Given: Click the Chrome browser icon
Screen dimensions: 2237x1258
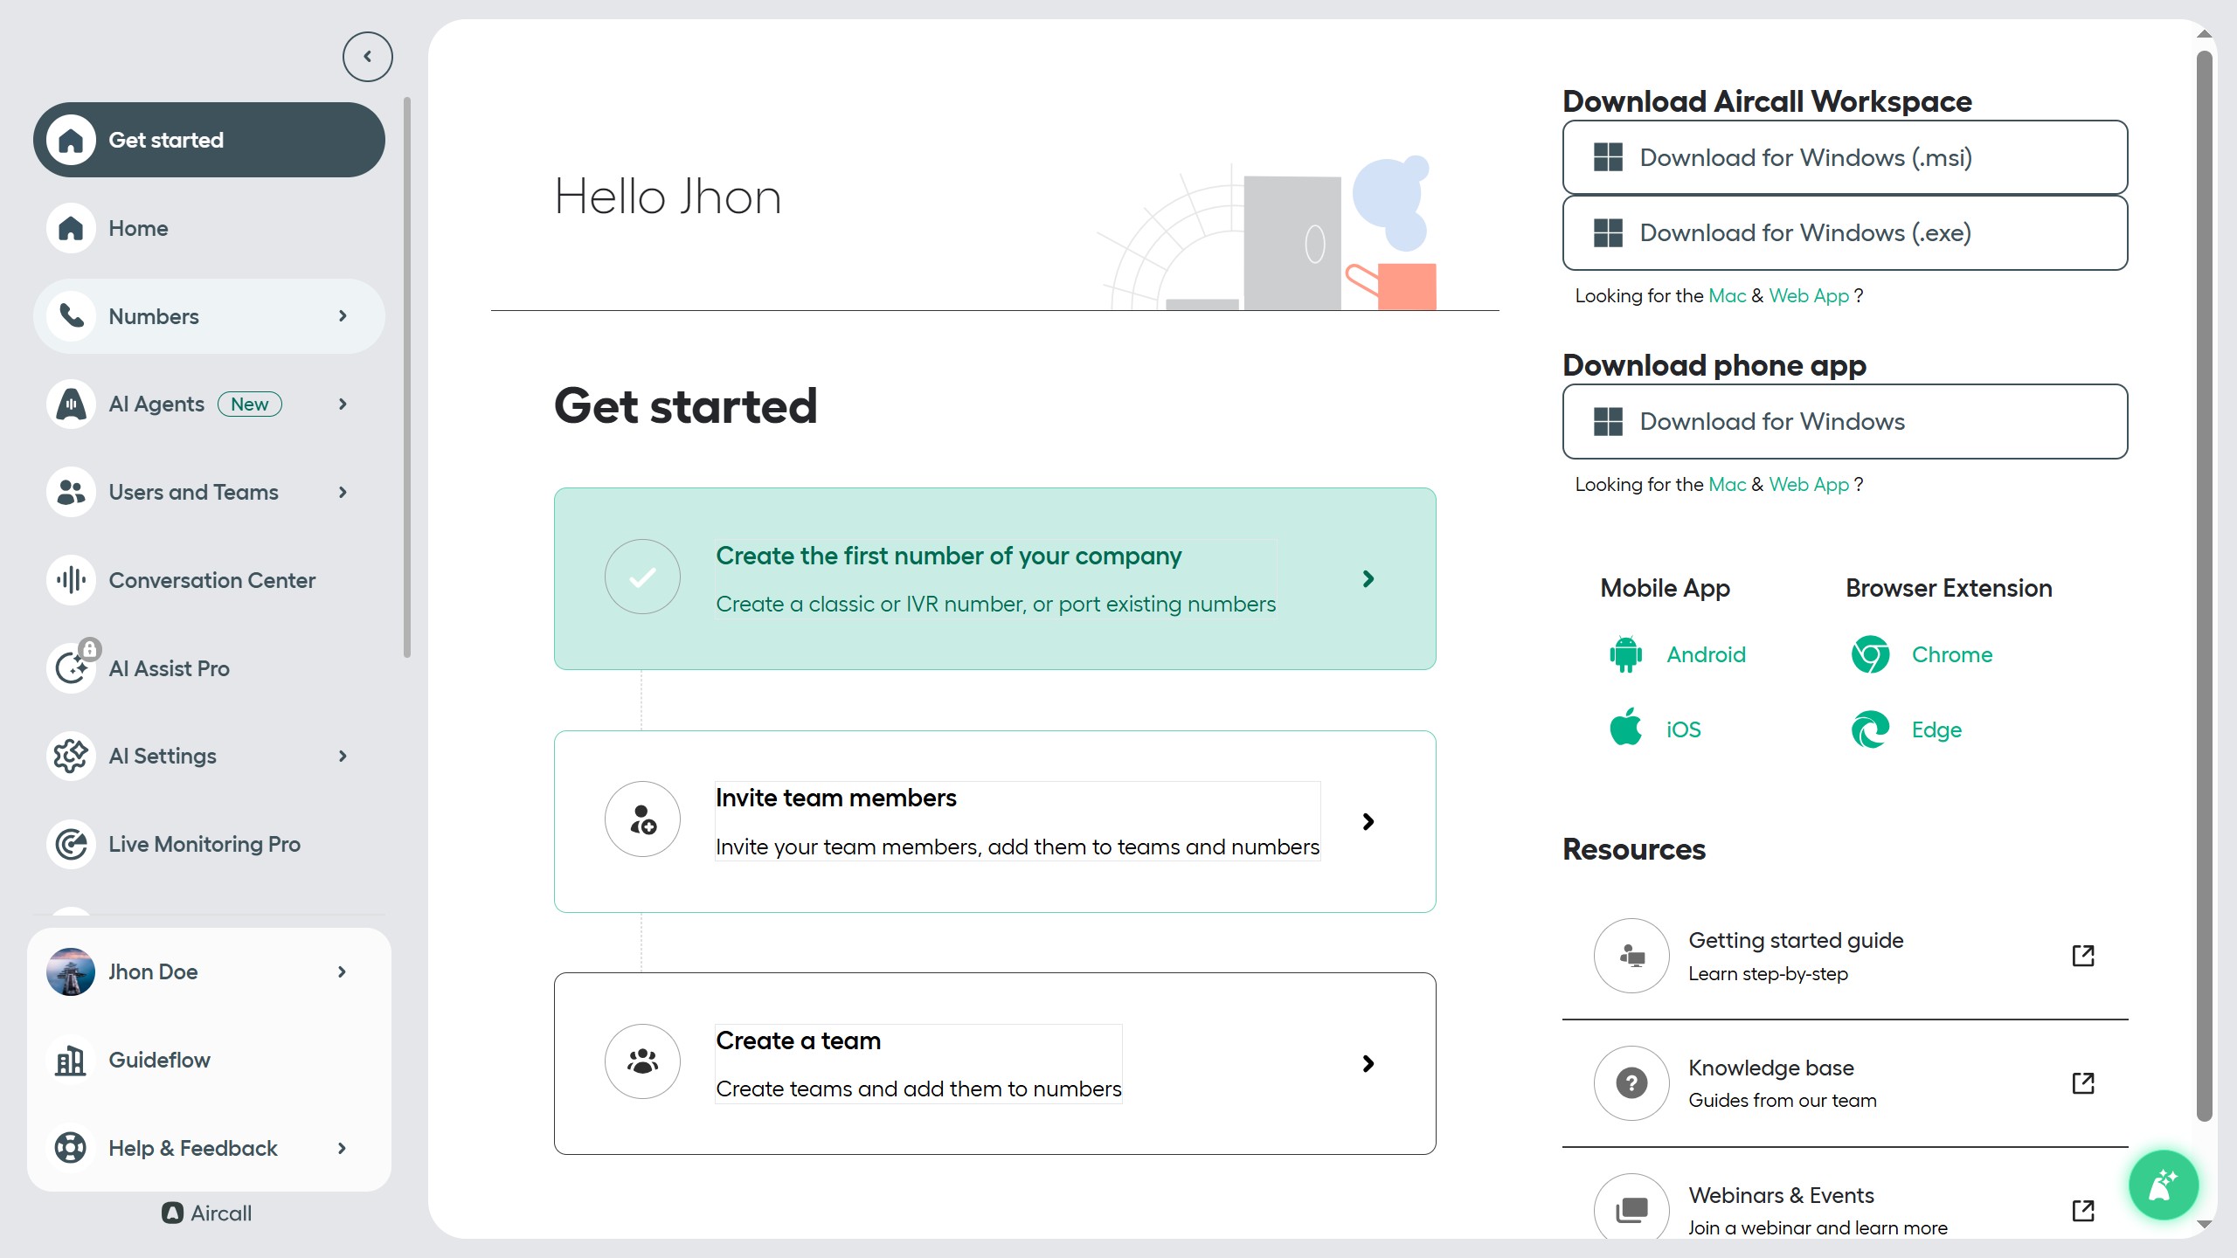Looking at the screenshot, I should click(x=1870, y=654).
